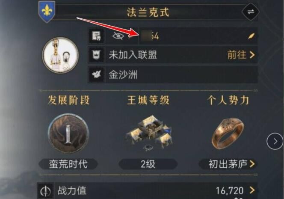The image size is (284, 199).
Task: Tap the 2级 city level label
Action: (x=148, y=164)
